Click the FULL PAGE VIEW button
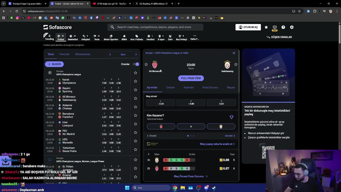 [191, 78]
